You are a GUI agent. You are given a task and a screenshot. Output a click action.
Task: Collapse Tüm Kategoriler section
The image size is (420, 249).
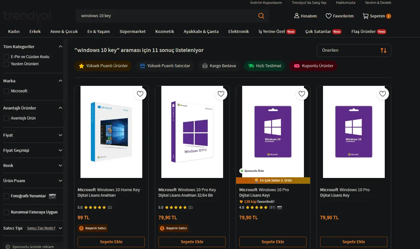coord(60,47)
